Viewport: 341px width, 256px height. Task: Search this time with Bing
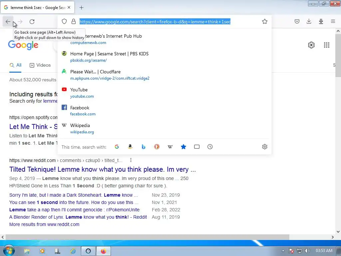(143, 147)
